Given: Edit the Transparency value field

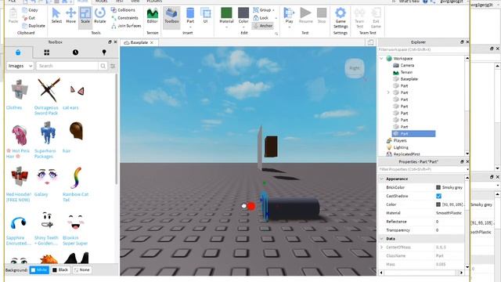Looking at the screenshot, I should [x=449, y=230].
